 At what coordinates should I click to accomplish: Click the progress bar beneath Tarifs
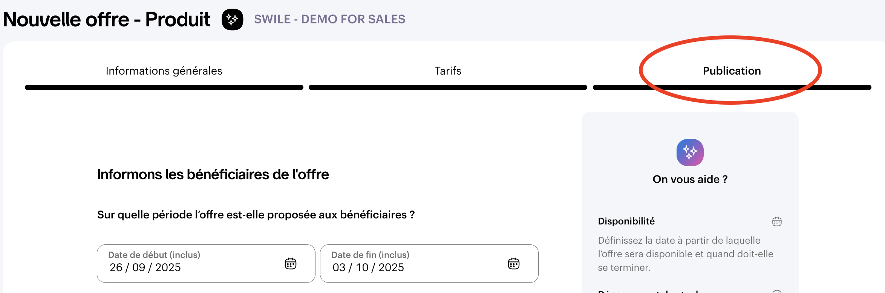tap(448, 87)
